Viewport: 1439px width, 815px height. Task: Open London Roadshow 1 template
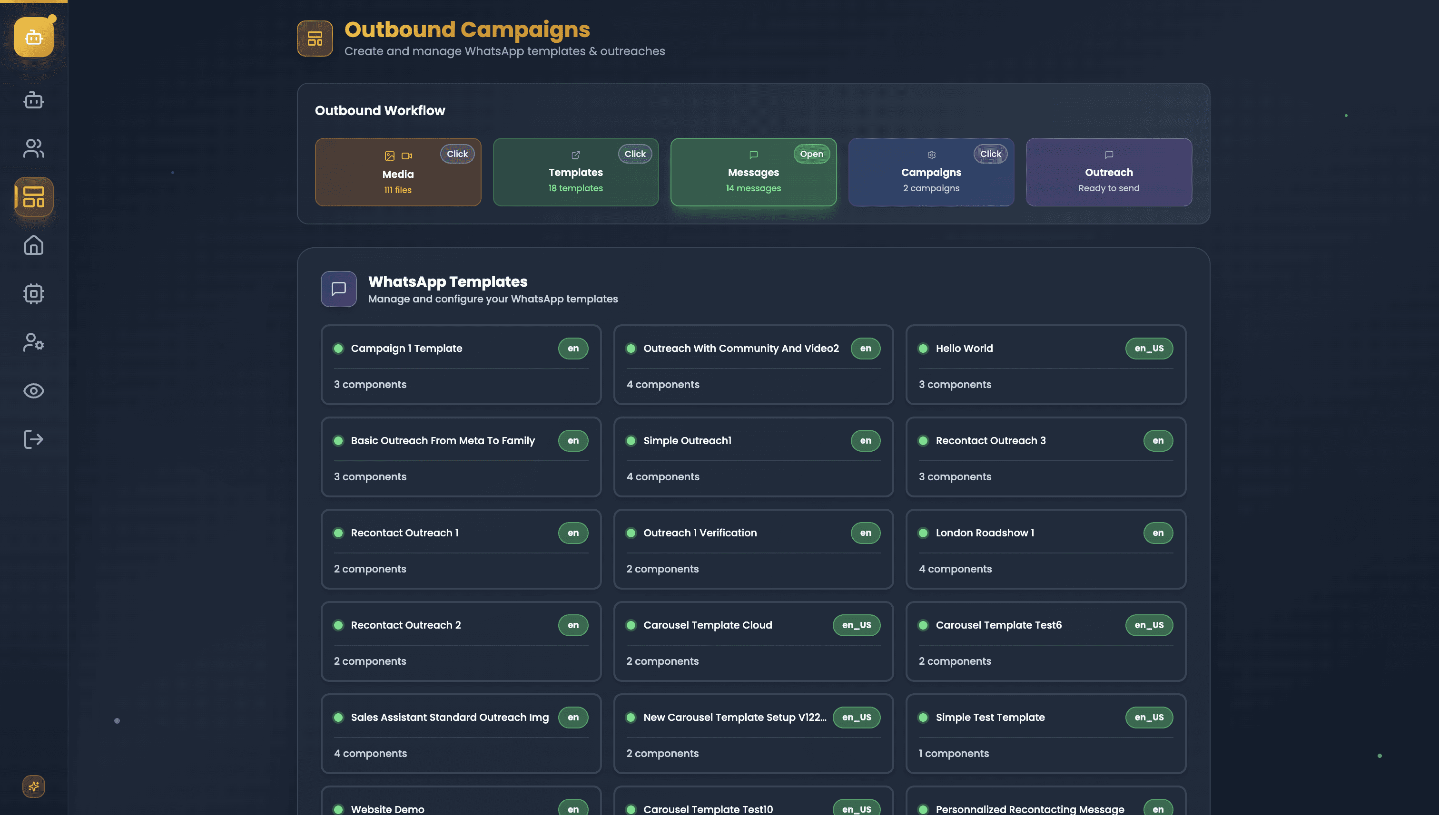[1045, 549]
